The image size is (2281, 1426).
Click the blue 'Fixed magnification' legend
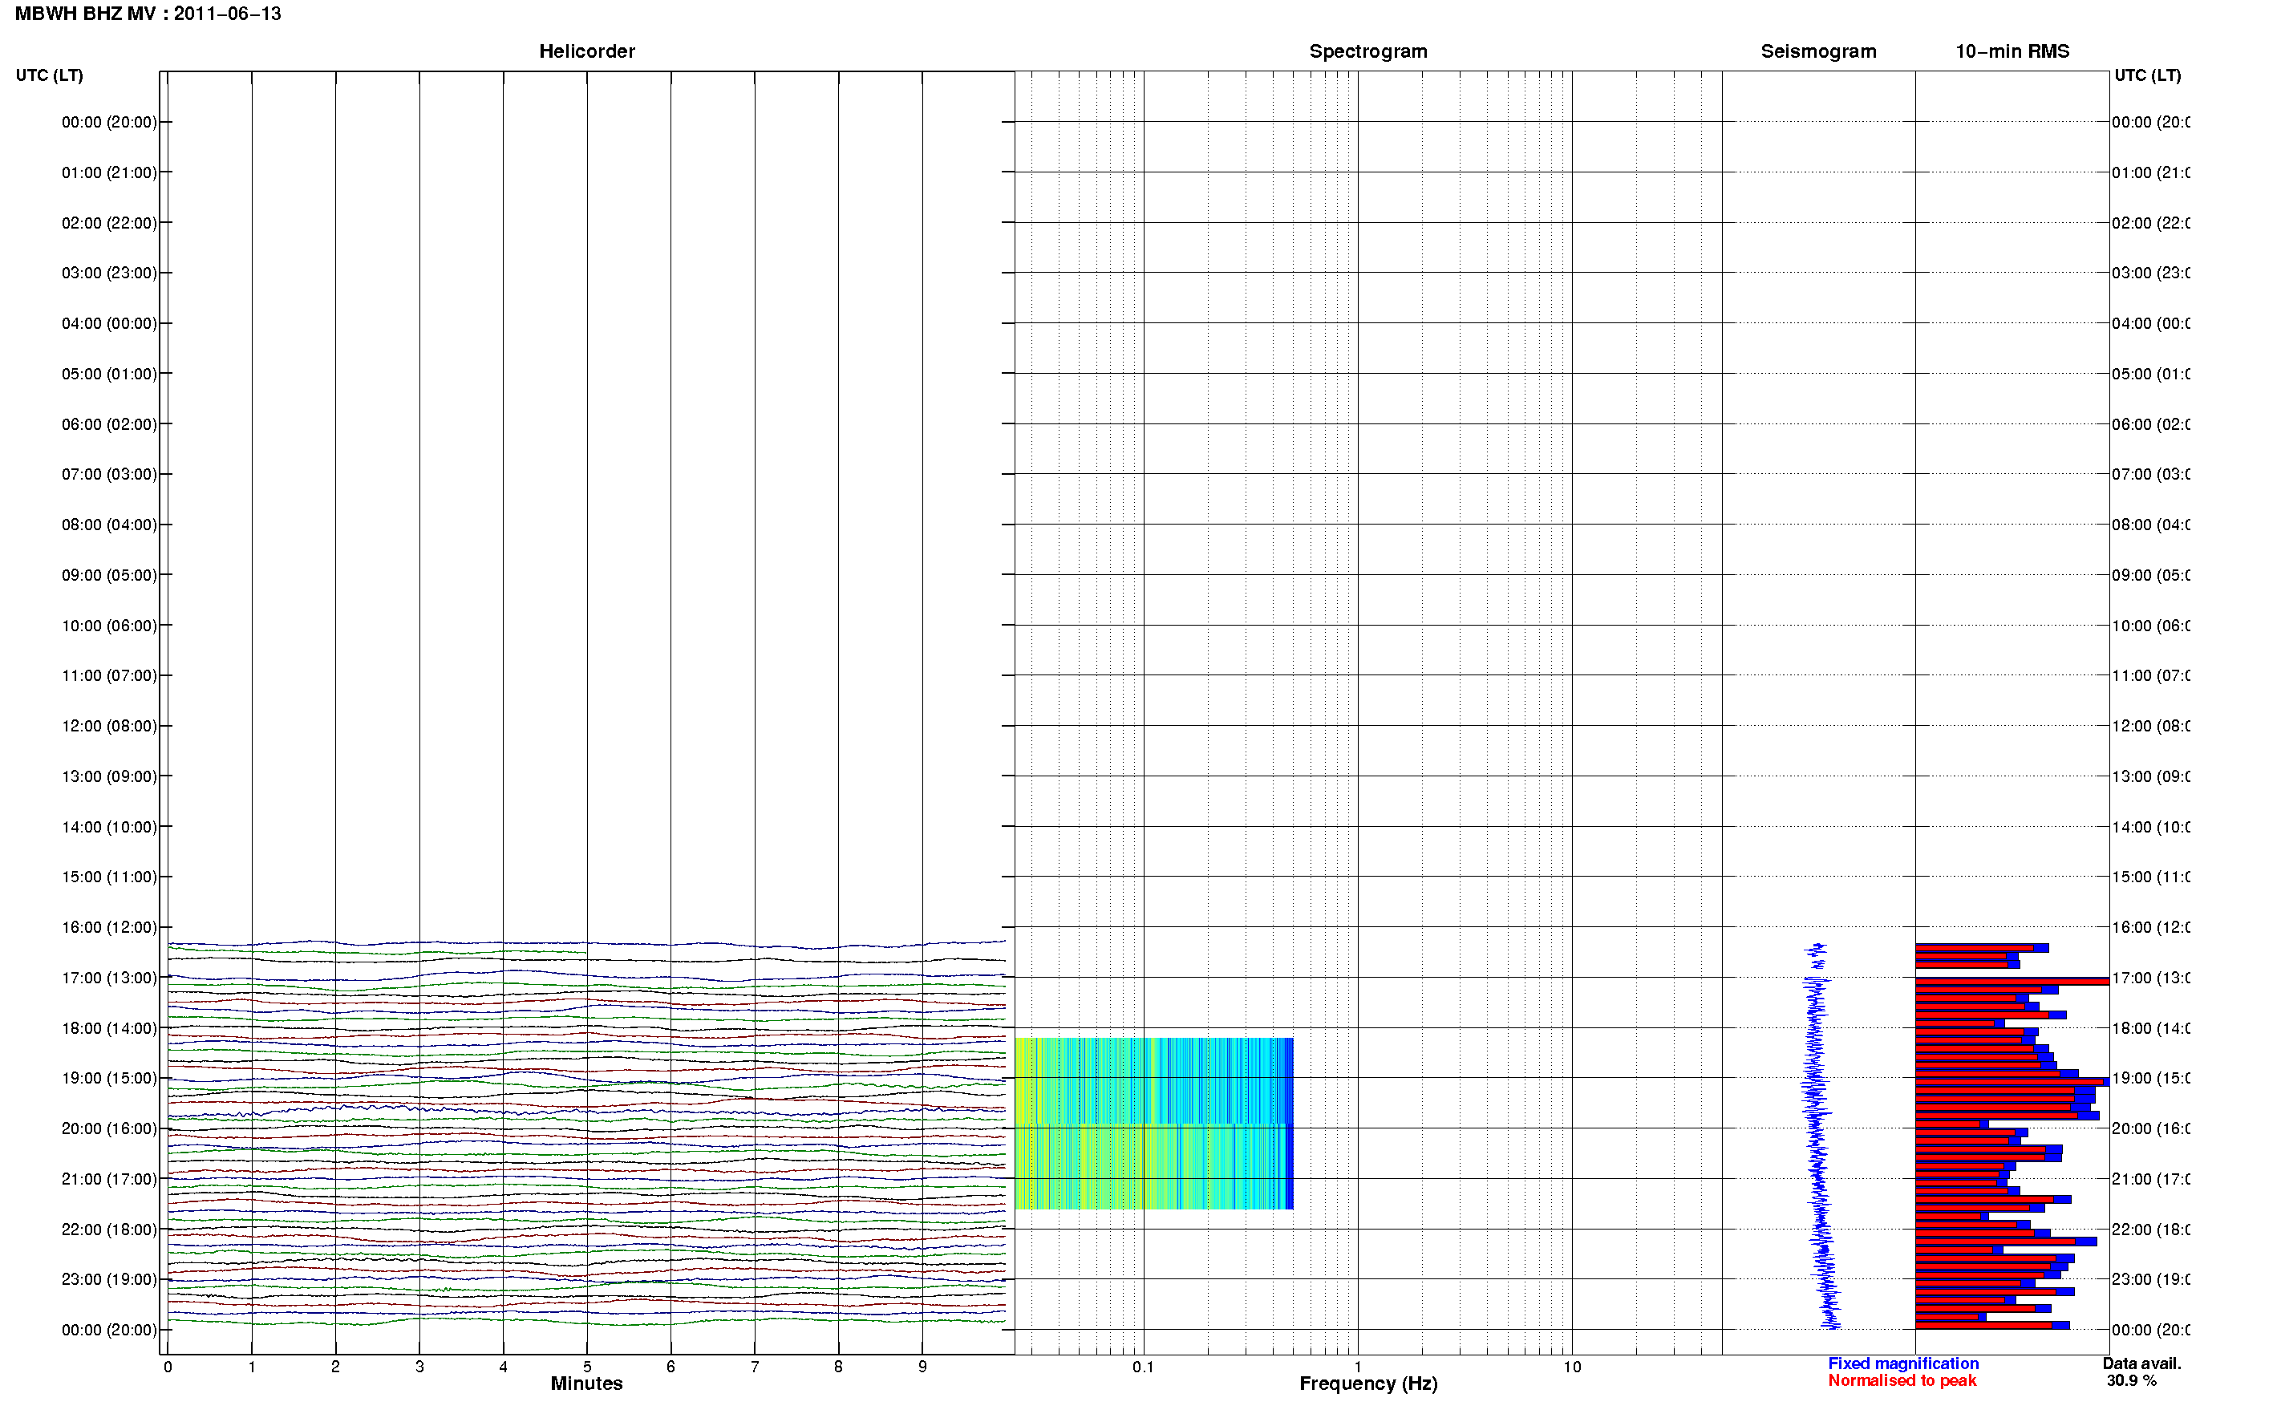pyautogui.click(x=1903, y=1365)
